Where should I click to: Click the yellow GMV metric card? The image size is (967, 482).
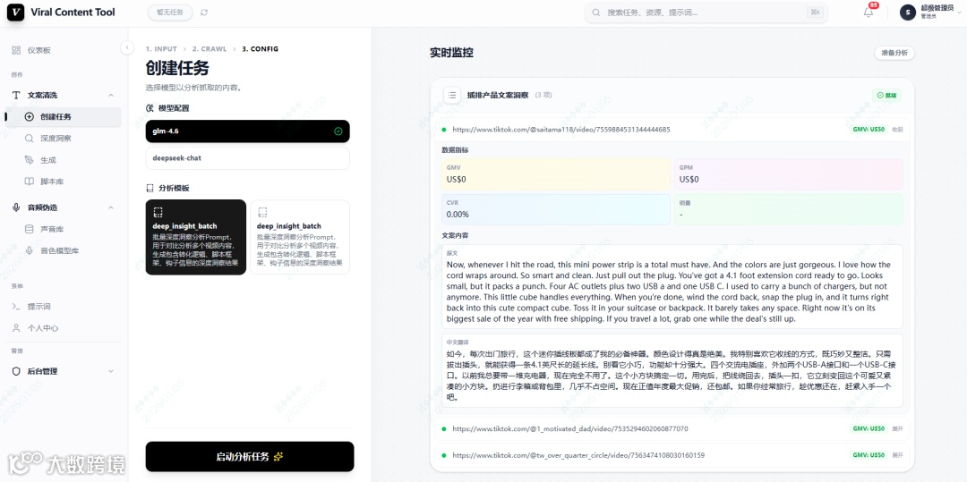pyautogui.click(x=556, y=174)
